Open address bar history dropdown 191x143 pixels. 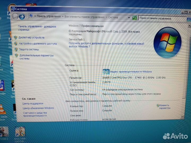(x=129, y=18)
